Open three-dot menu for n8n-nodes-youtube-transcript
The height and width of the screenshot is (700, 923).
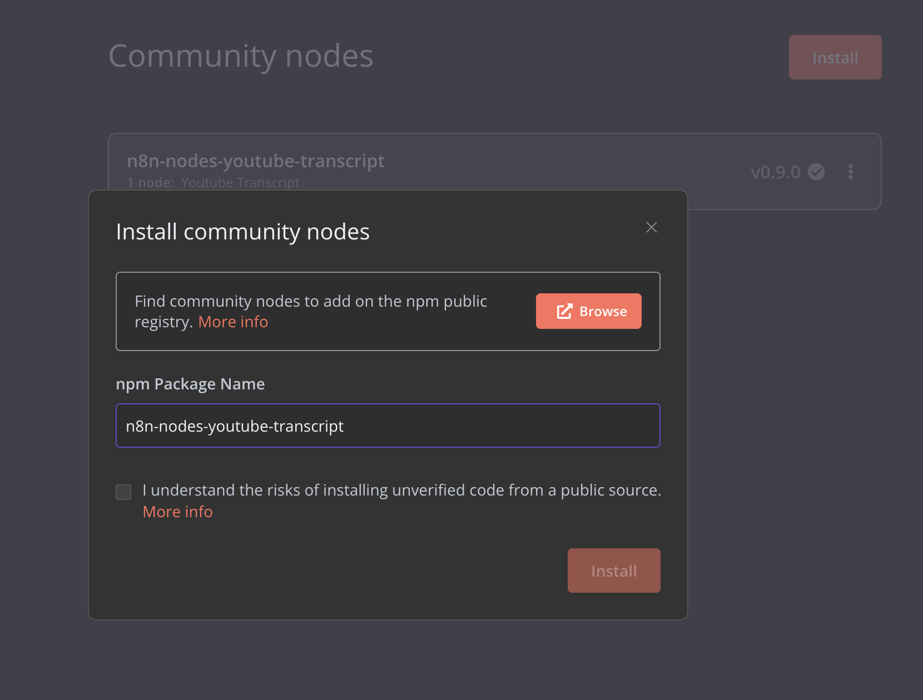850,172
